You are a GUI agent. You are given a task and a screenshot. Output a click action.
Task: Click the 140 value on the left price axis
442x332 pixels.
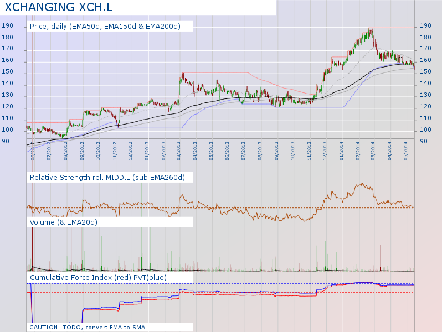coord(8,83)
